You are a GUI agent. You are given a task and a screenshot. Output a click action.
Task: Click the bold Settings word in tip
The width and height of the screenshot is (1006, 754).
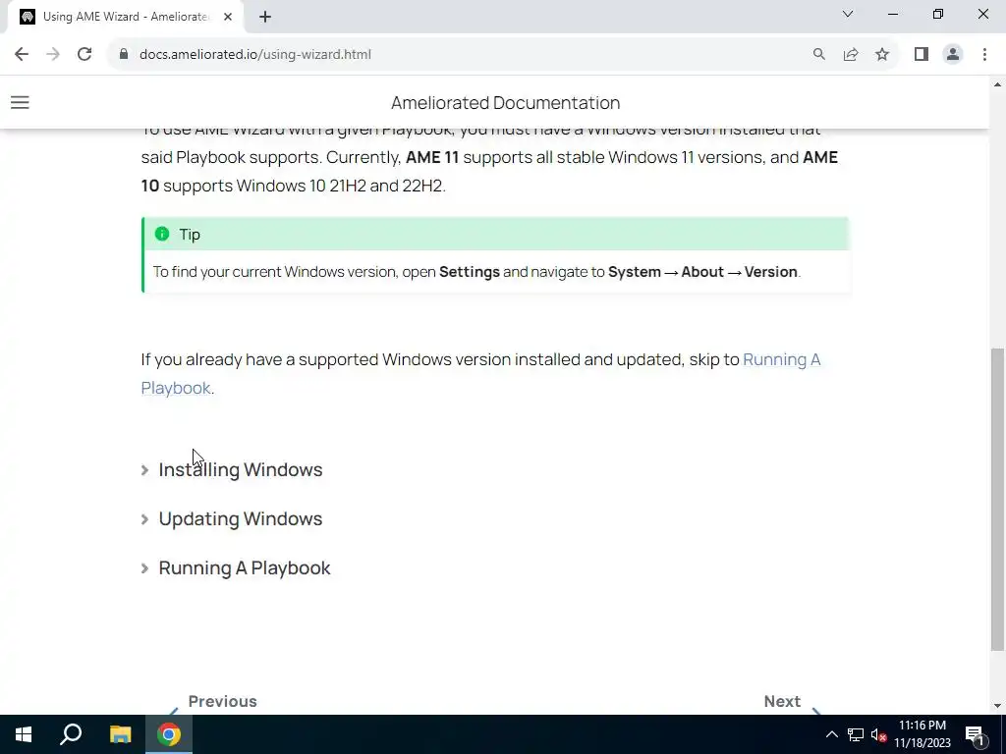click(x=469, y=272)
